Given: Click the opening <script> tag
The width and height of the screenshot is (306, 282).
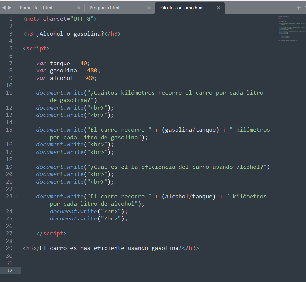Looking at the screenshot, I should [x=36, y=48].
